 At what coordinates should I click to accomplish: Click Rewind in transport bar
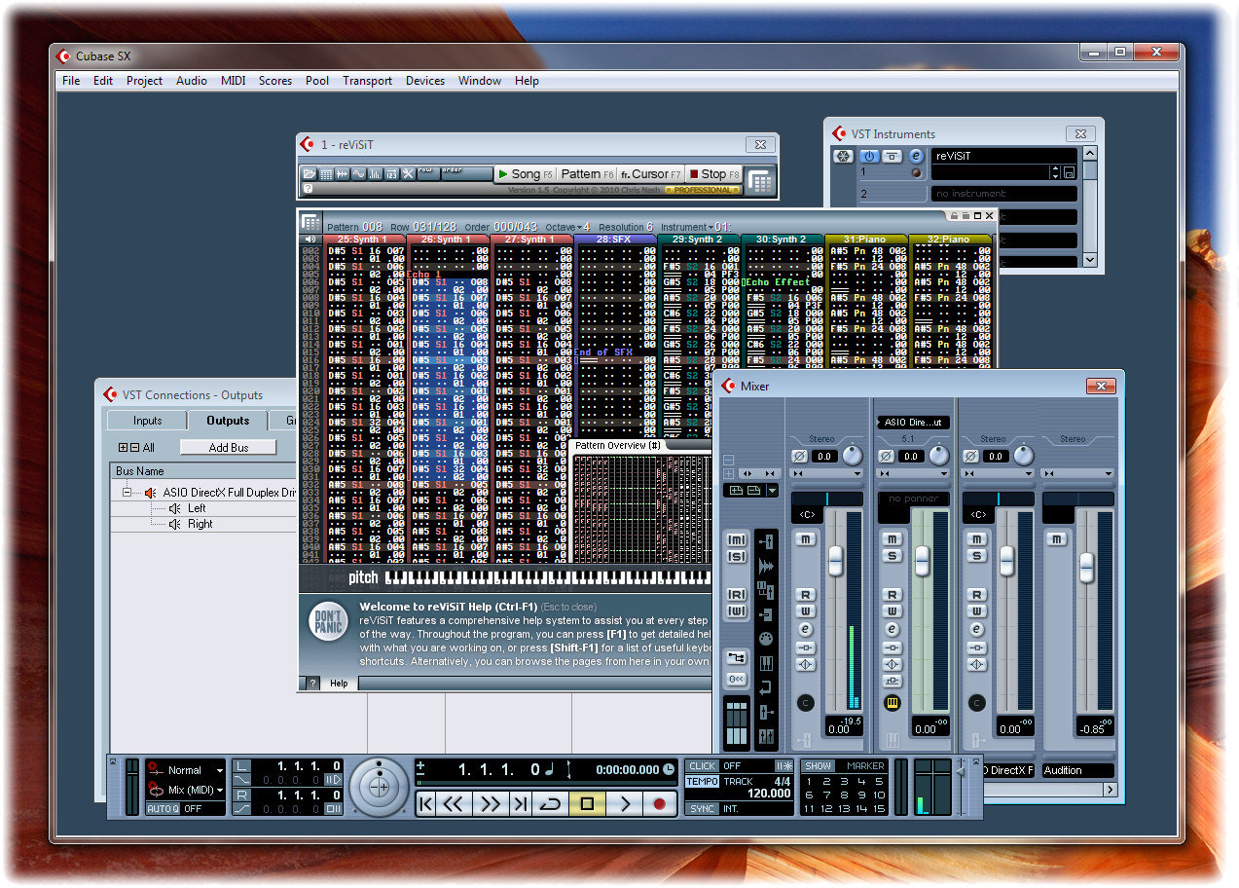454,804
